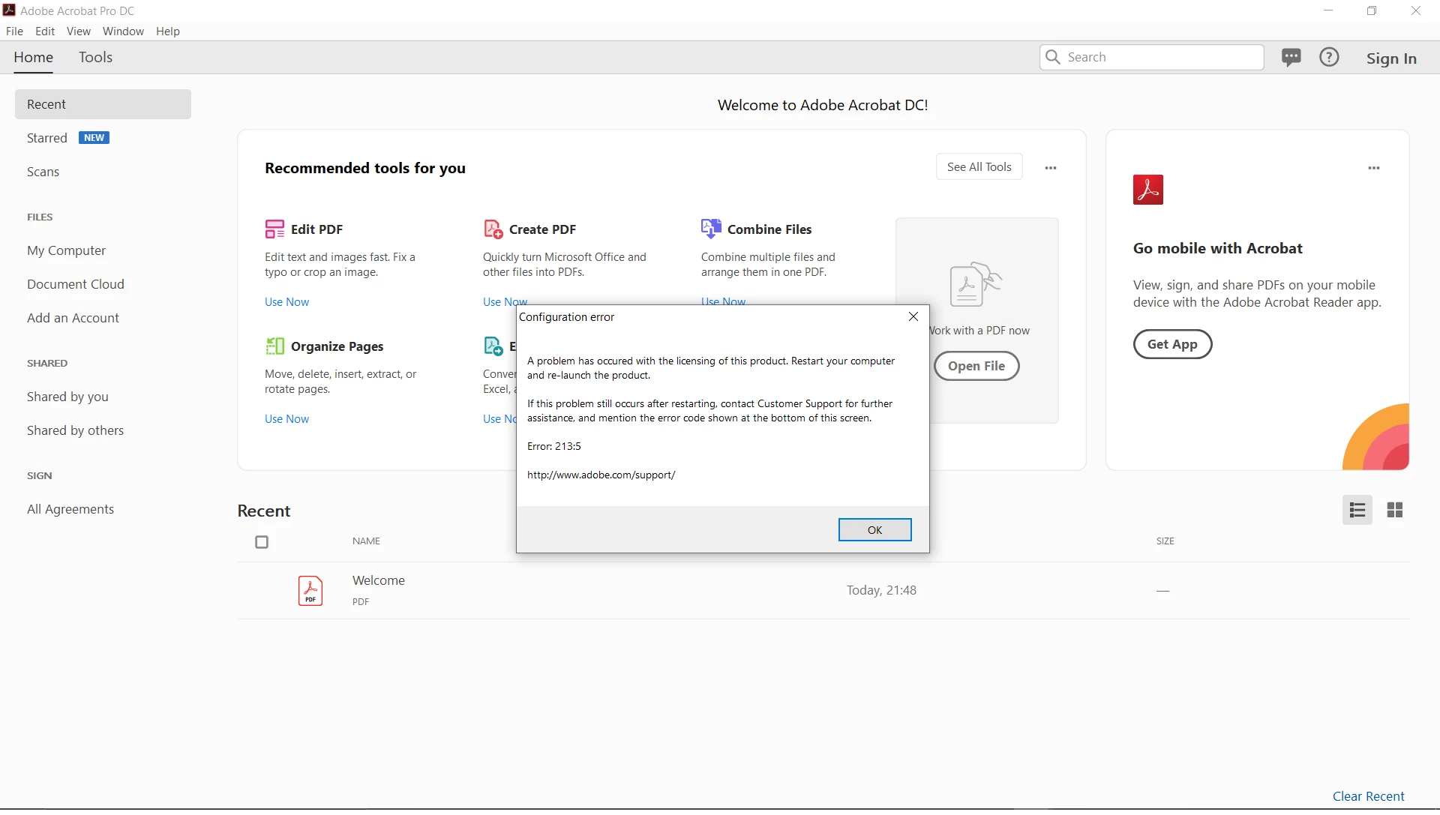Click the Organize Pages tool icon
This screenshot has height=815, width=1440.
pyautogui.click(x=274, y=346)
